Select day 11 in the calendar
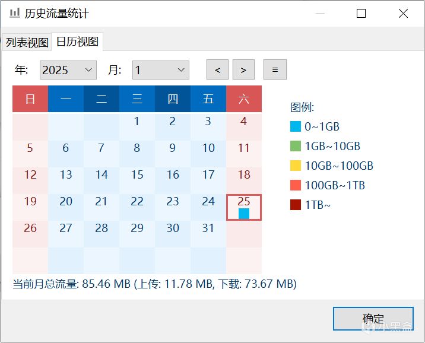The width and height of the screenshot is (425, 343). coord(244,153)
